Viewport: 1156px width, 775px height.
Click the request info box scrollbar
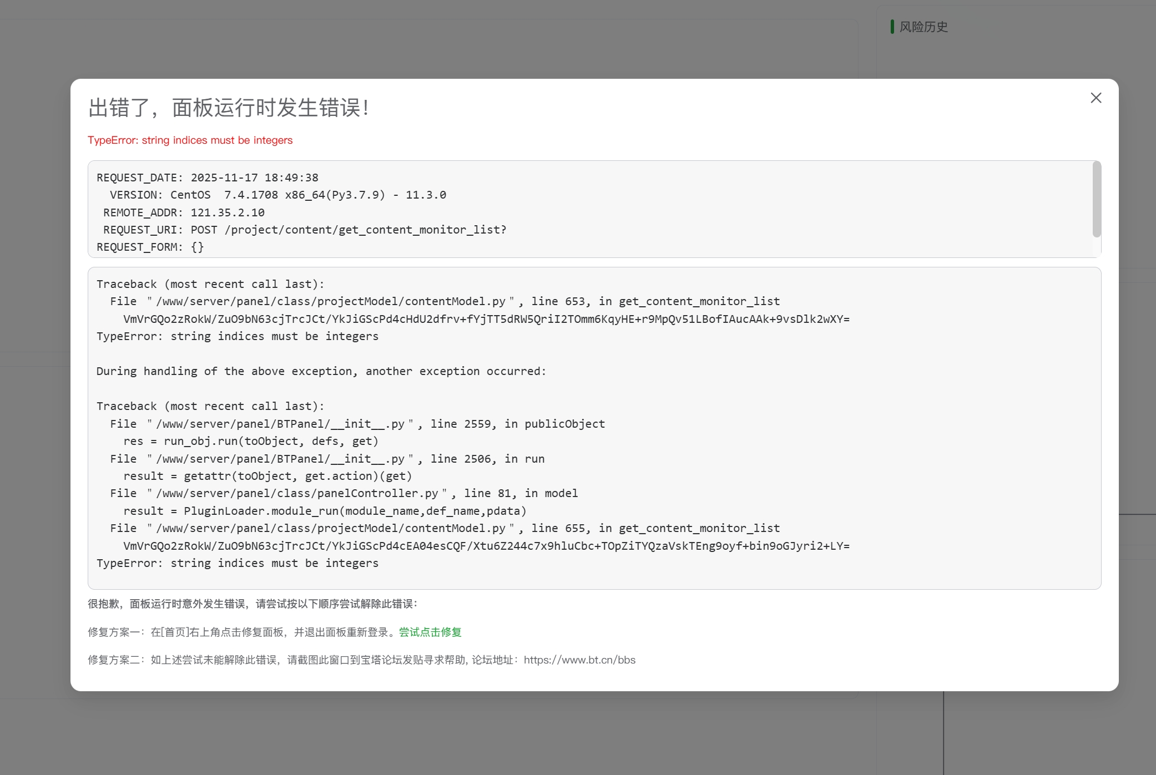click(x=1096, y=200)
